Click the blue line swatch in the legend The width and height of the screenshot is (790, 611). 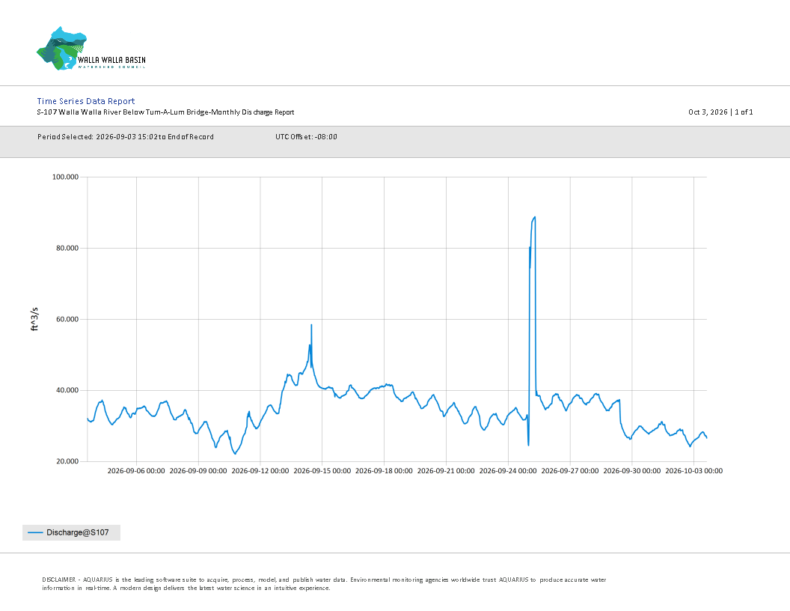click(34, 533)
